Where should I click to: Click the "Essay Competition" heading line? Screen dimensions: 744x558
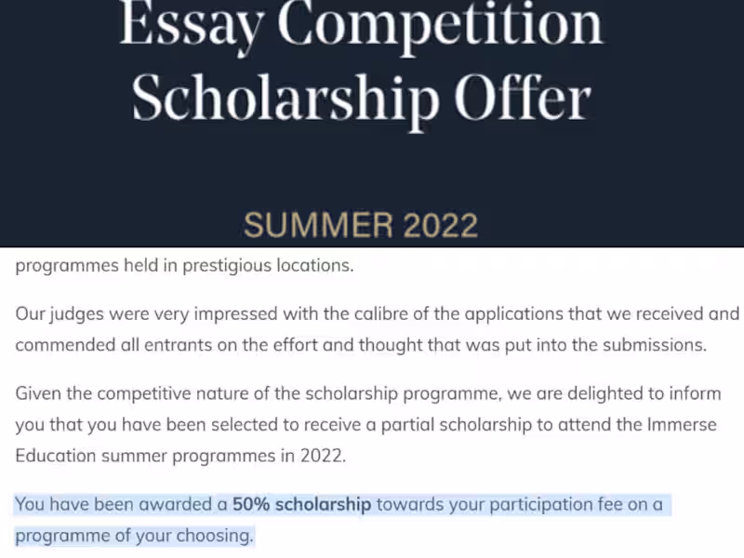(361, 26)
